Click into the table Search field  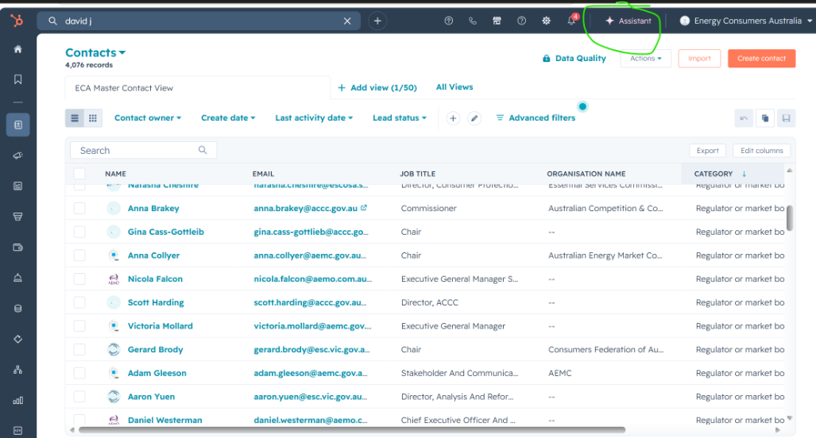click(143, 150)
